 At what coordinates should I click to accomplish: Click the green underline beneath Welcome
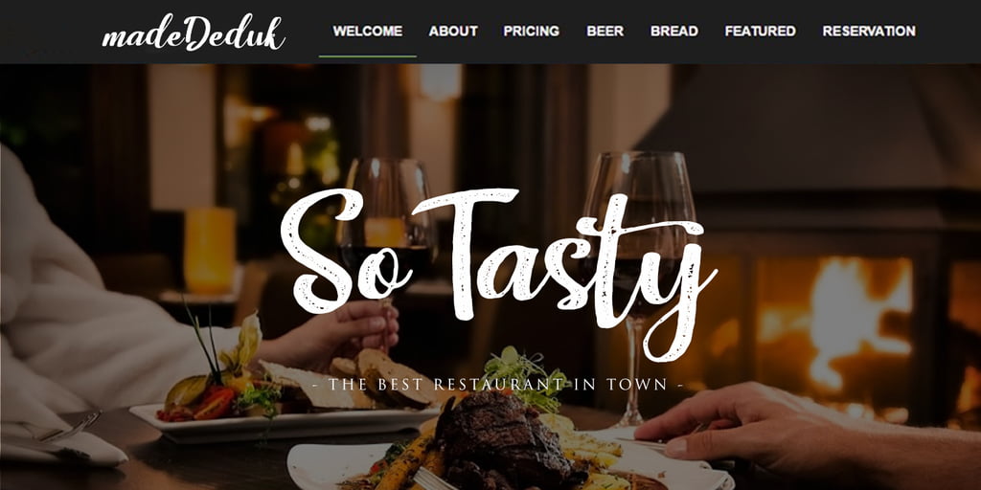point(367,56)
